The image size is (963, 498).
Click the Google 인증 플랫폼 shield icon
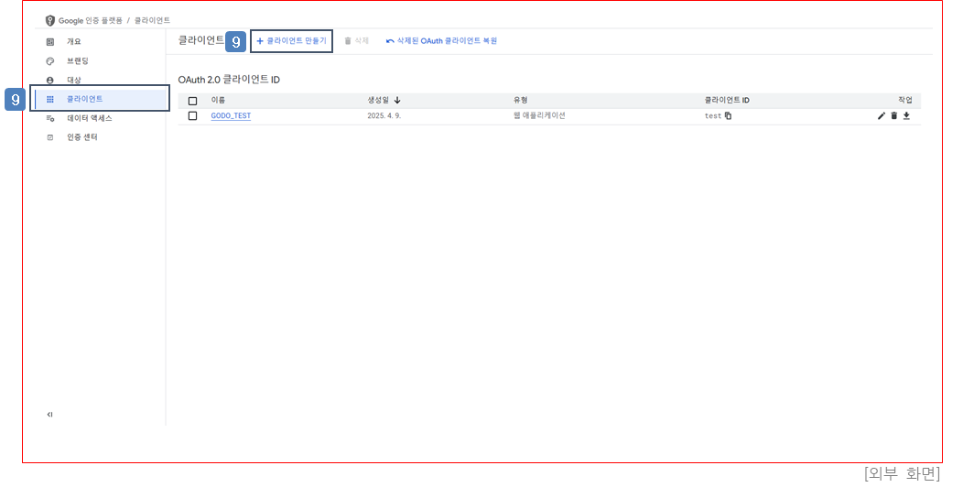coord(49,21)
